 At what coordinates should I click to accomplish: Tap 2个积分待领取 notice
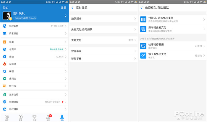click(57, 26)
